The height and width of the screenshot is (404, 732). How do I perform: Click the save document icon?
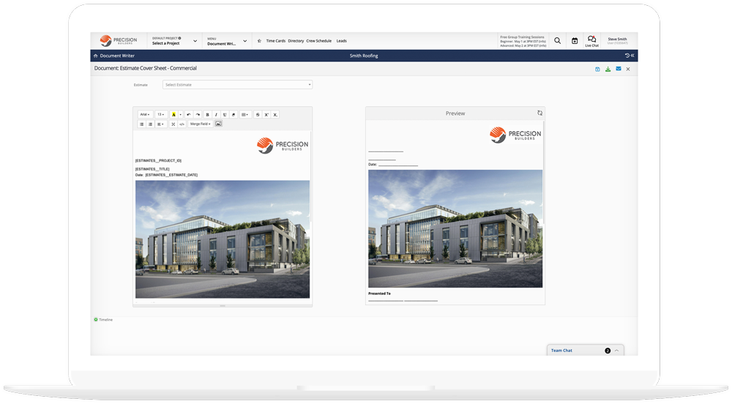point(597,69)
